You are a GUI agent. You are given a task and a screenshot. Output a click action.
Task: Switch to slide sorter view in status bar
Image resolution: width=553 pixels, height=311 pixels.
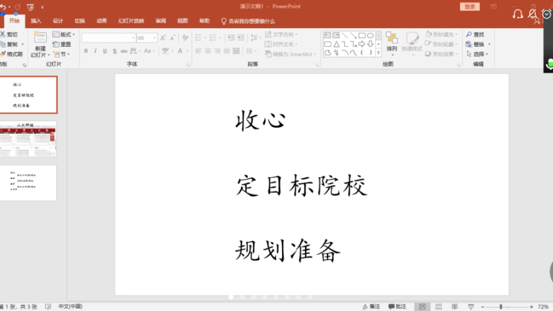click(x=437, y=307)
